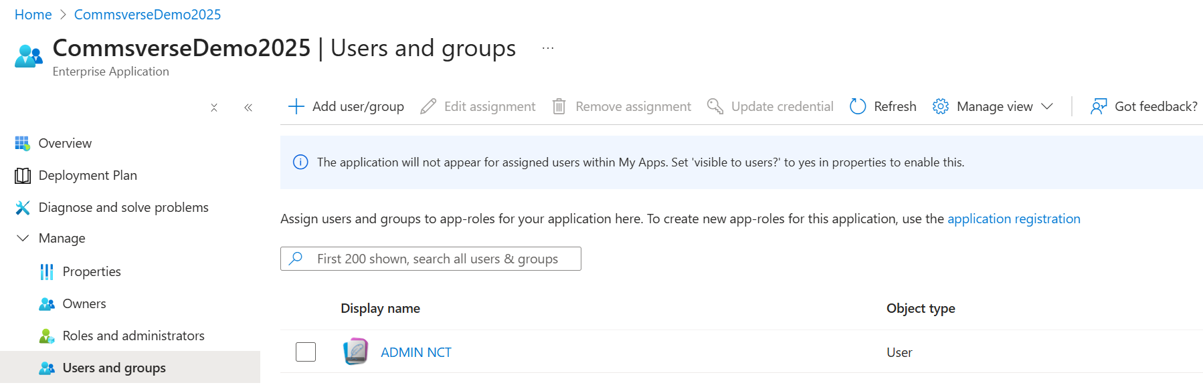Open Overview in the sidebar
Image resolution: width=1203 pixels, height=385 pixels.
point(65,143)
